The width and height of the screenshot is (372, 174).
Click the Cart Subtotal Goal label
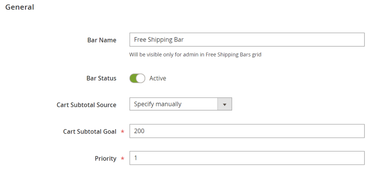coord(90,132)
